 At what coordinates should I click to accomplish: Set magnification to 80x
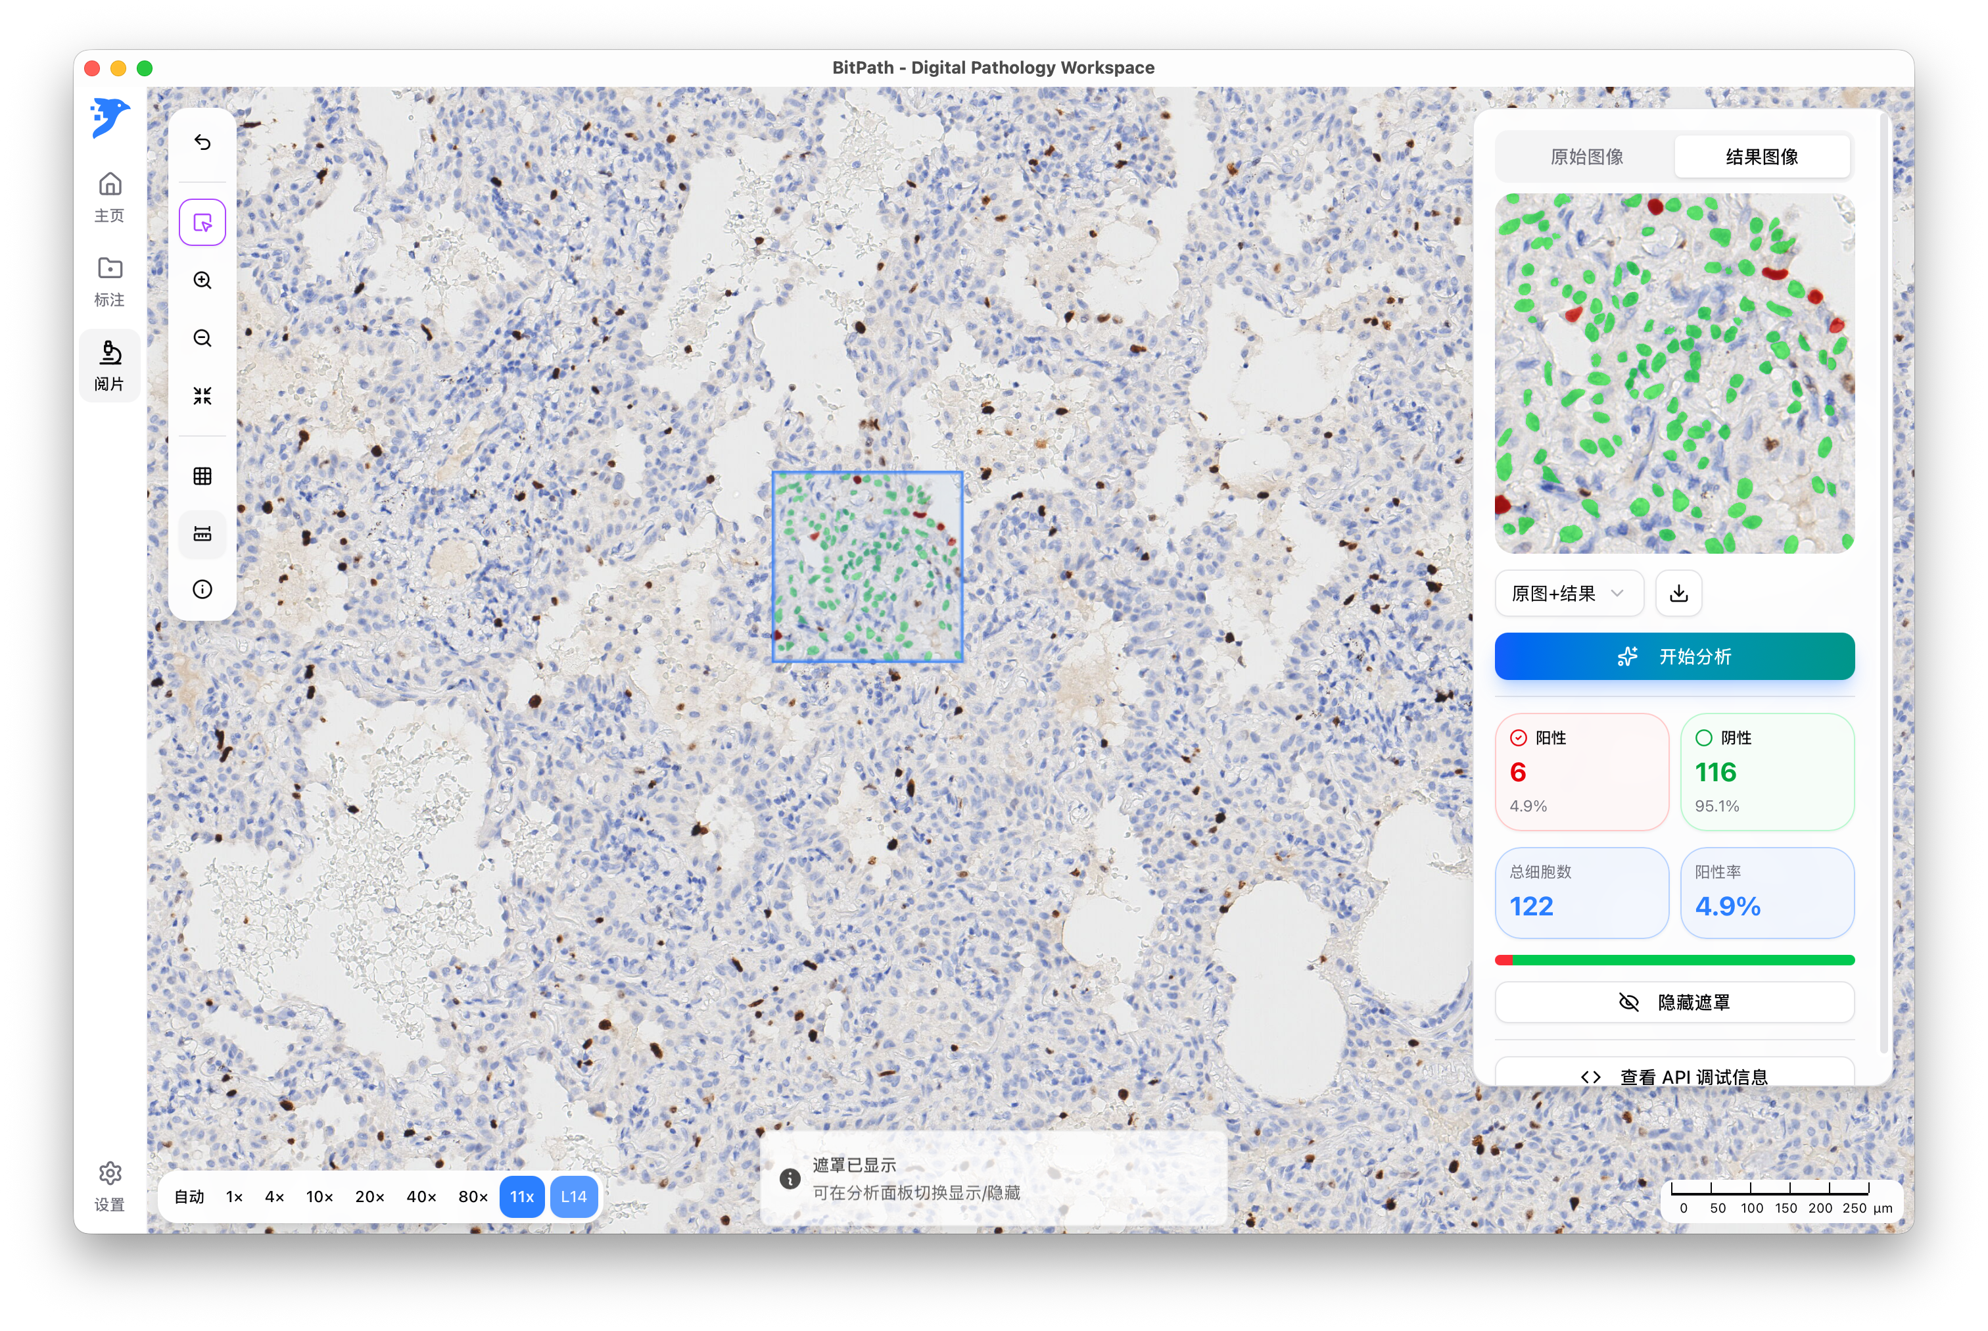click(473, 1196)
